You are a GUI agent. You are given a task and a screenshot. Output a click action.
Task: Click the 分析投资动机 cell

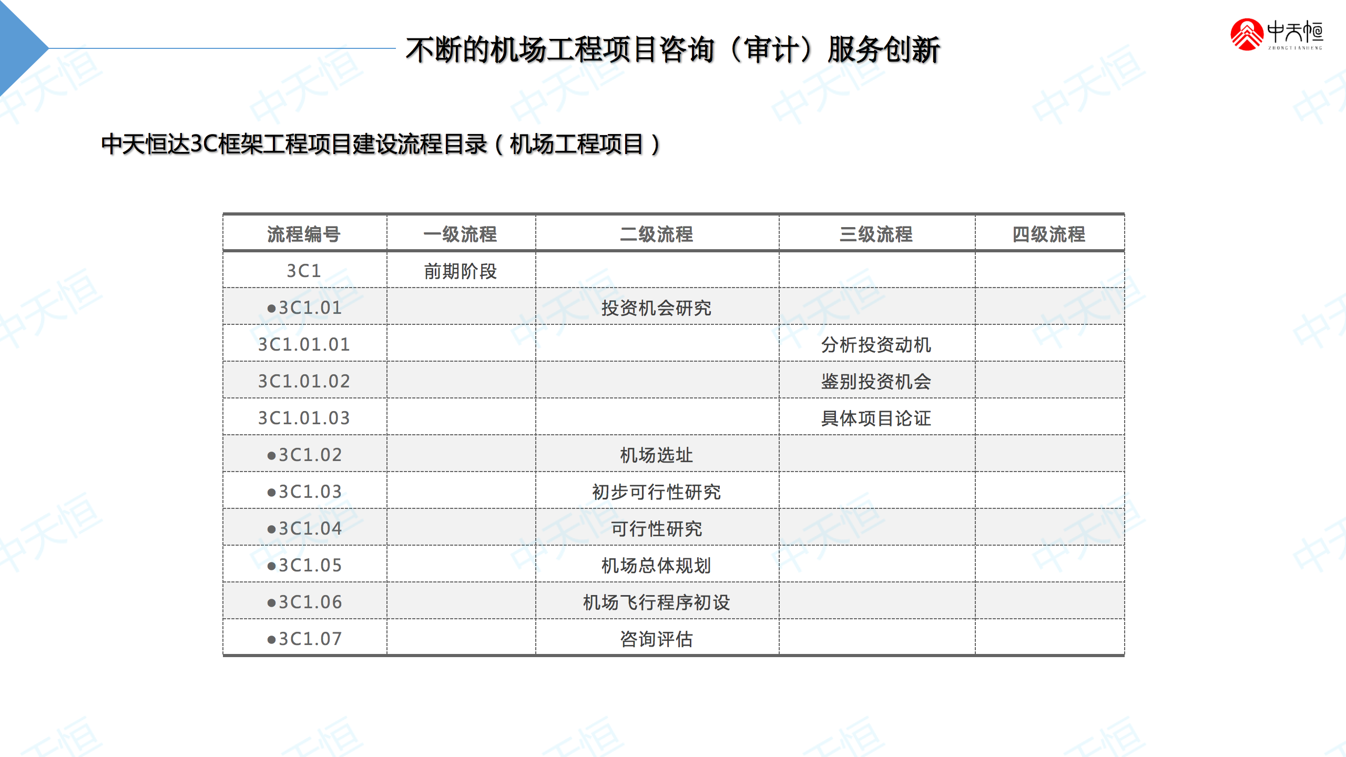point(876,344)
